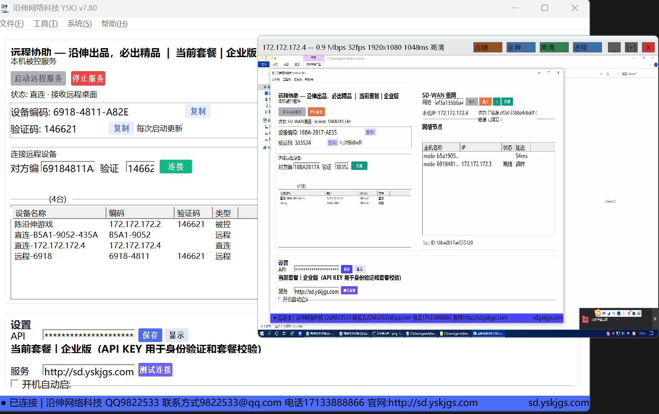Click the 对方编码 input field
This screenshot has height=414, width=659.
pyautogui.click(x=68, y=168)
